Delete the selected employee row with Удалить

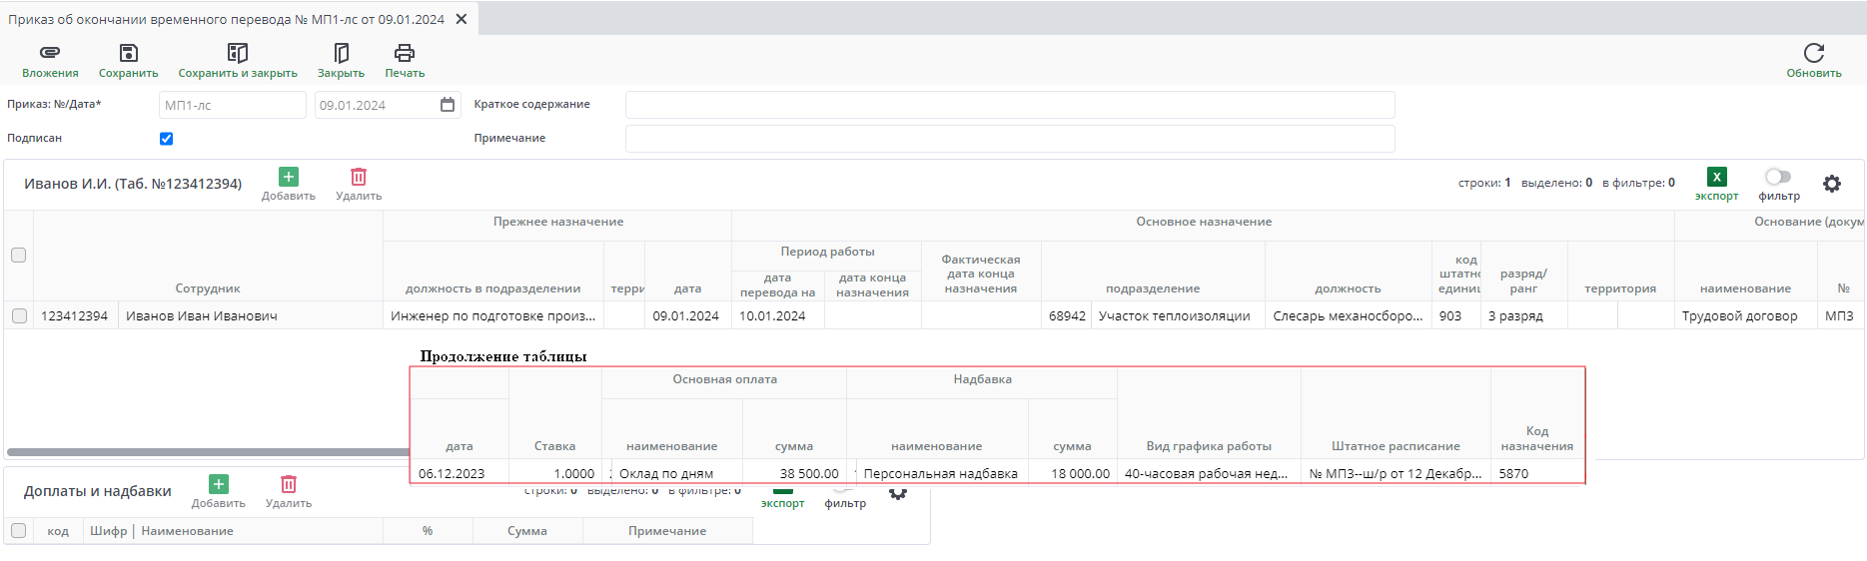click(359, 178)
